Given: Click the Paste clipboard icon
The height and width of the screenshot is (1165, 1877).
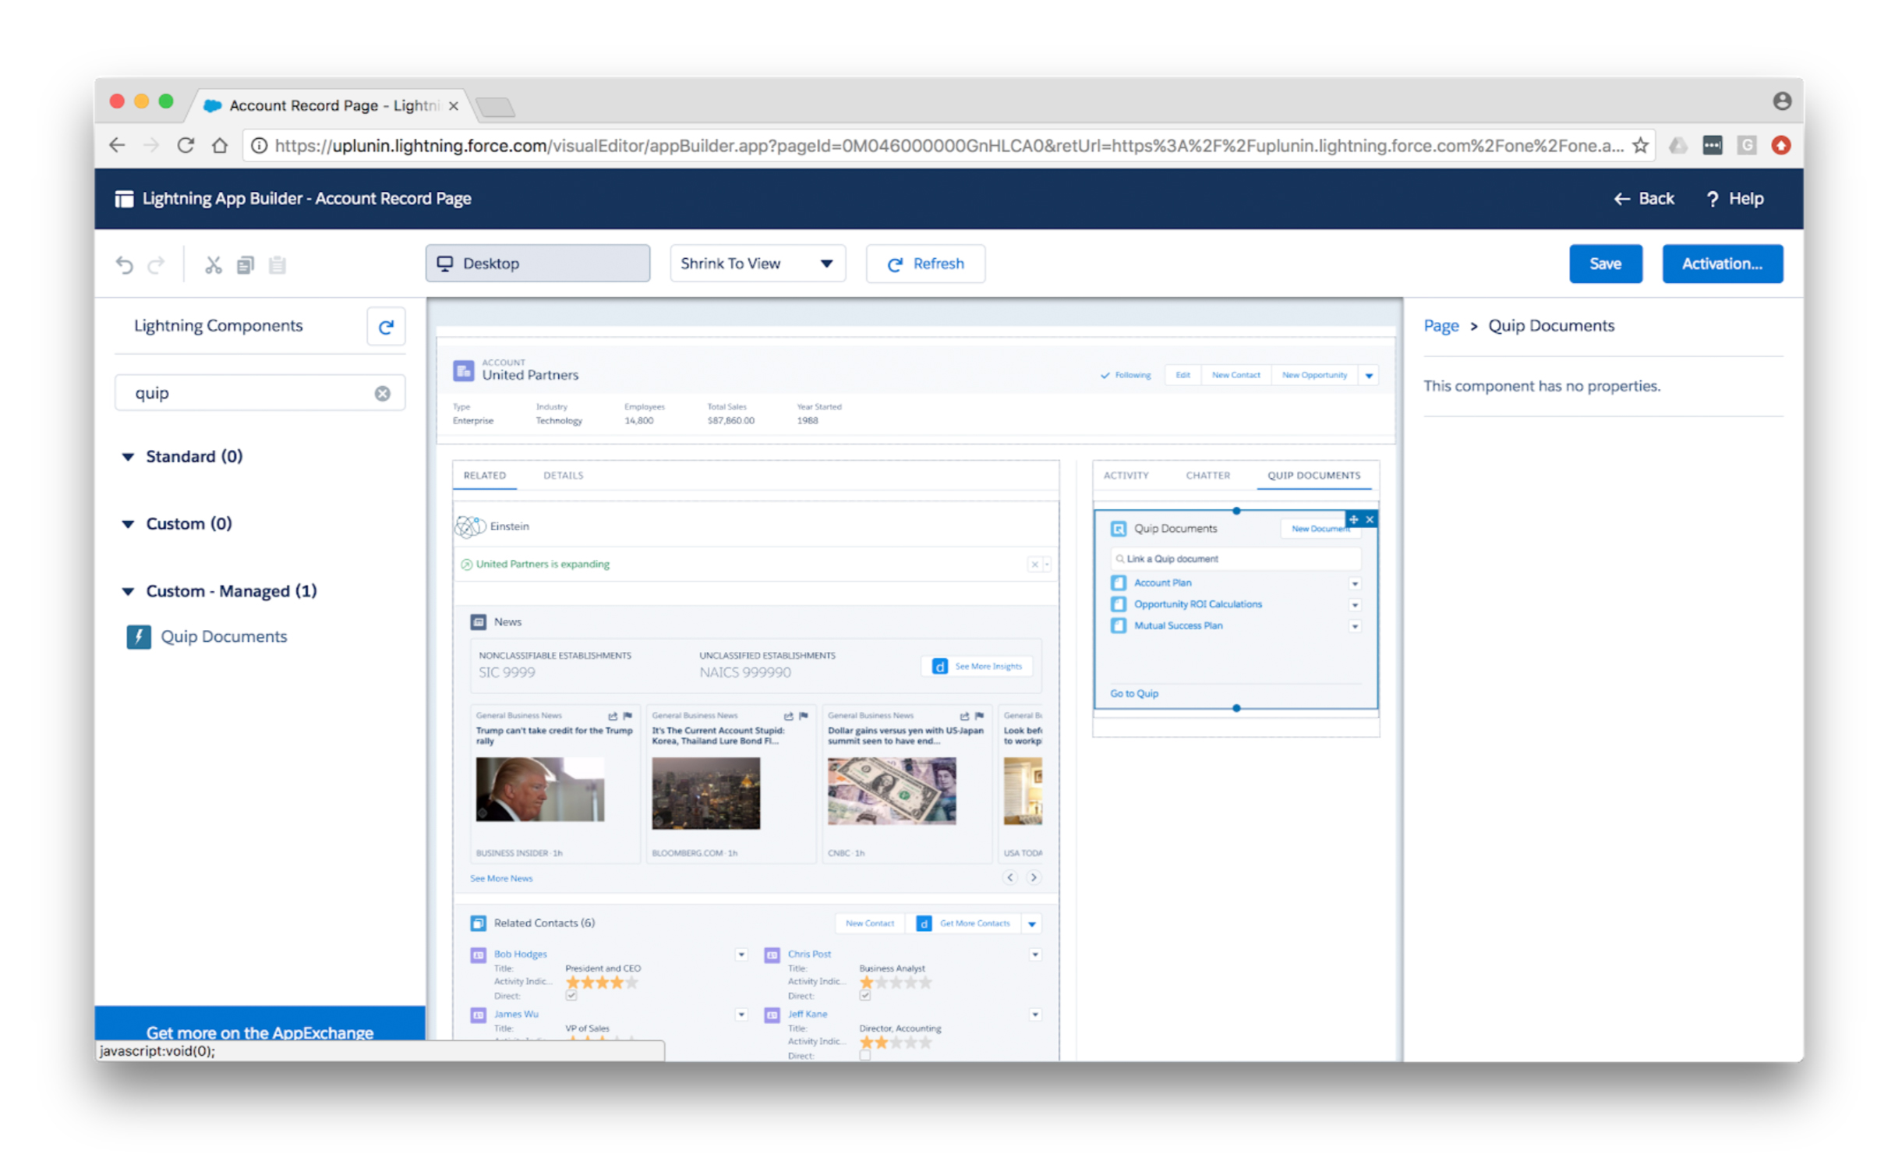Looking at the screenshot, I should click(x=277, y=264).
